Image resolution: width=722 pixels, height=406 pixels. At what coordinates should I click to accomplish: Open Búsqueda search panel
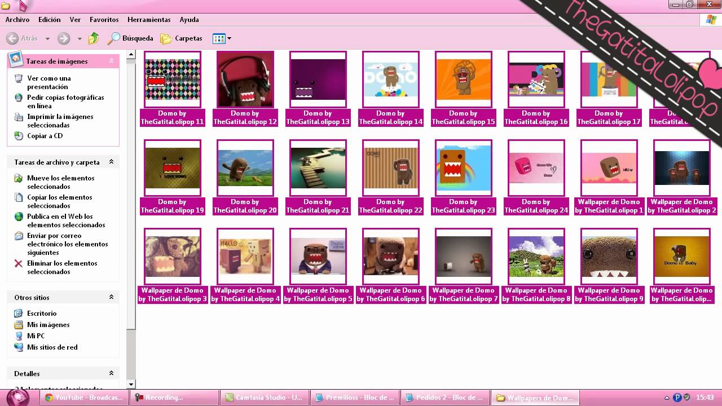pyautogui.click(x=130, y=38)
